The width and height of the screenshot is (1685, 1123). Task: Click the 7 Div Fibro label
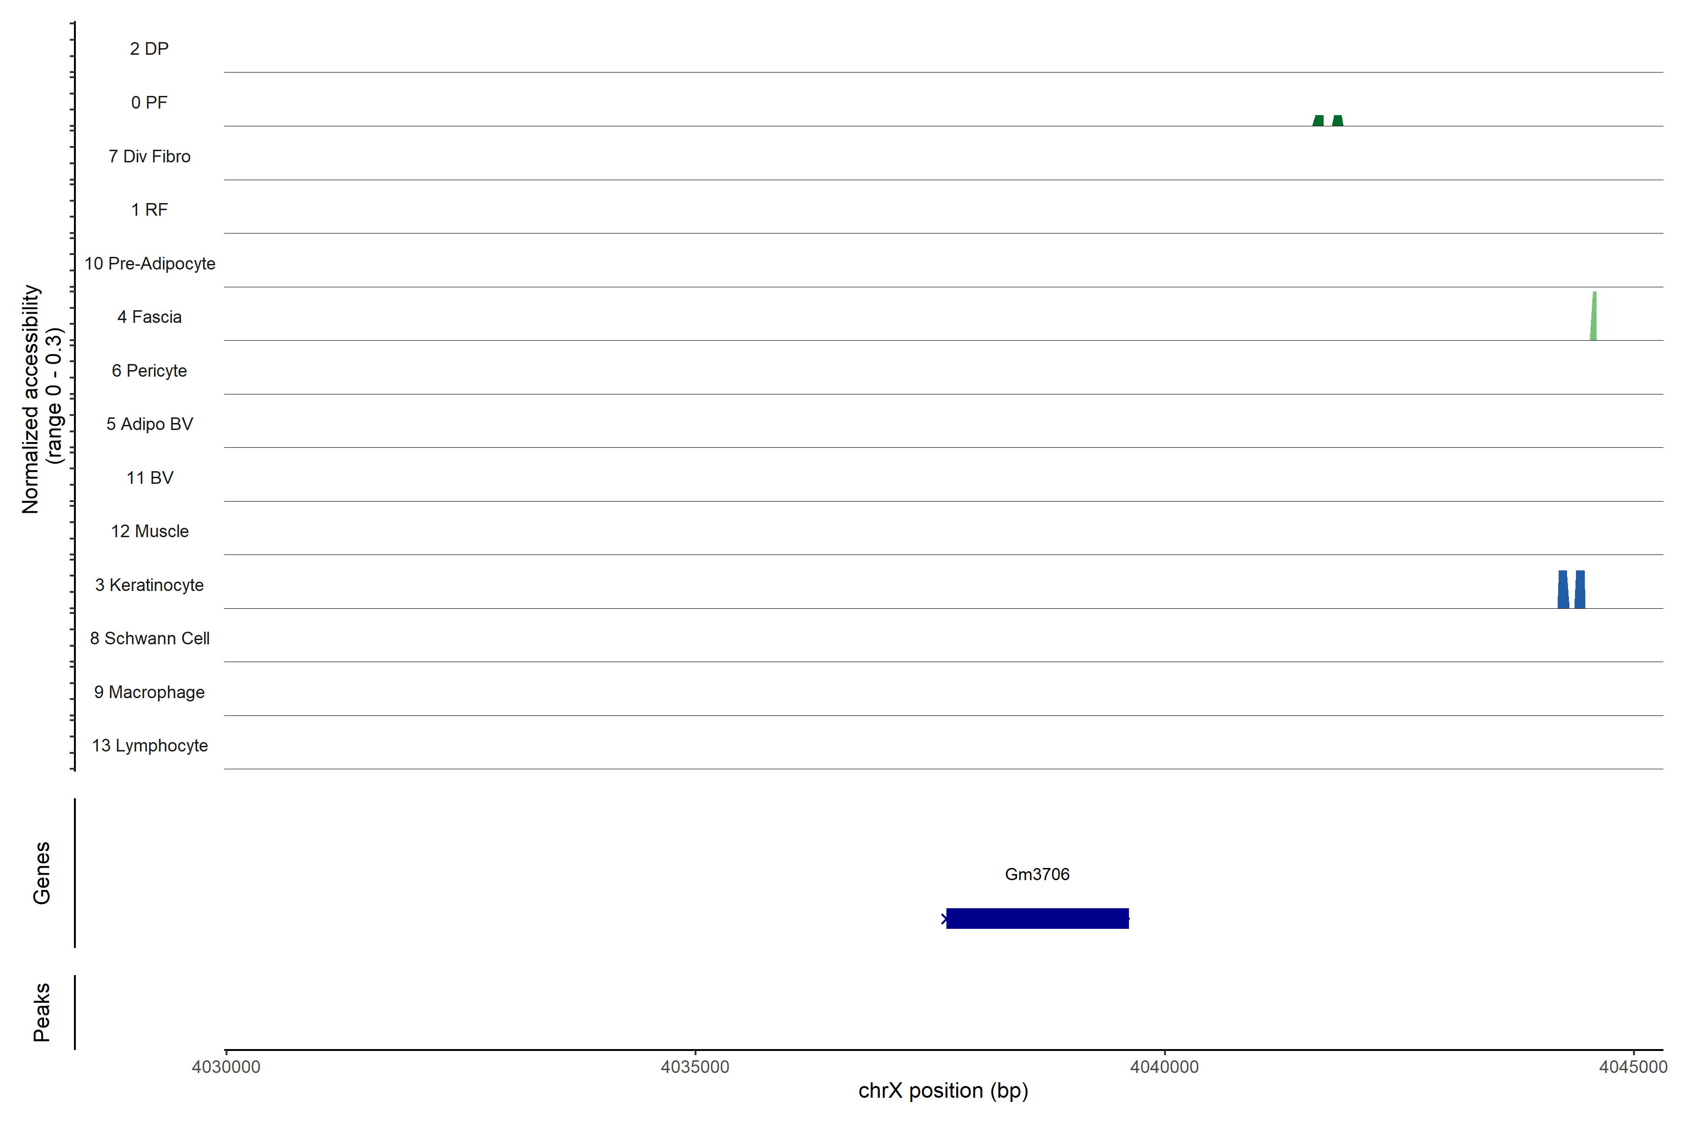[x=149, y=156]
